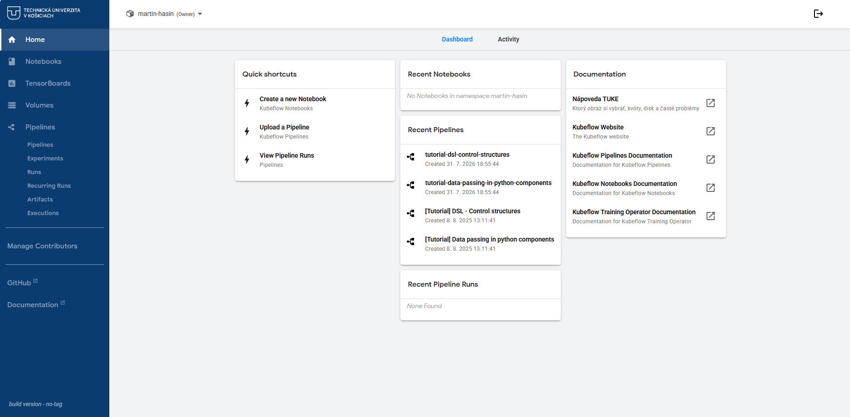Open external link icon for Kubeflow Training Operator Documentation

pos(711,216)
